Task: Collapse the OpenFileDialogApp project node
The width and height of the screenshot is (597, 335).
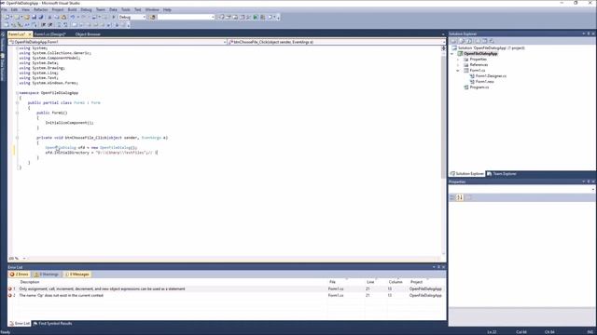Action: point(452,54)
